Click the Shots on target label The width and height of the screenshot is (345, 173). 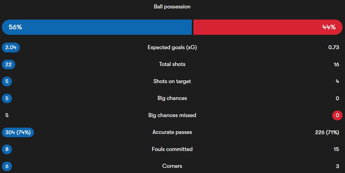(x=172, y=81)
